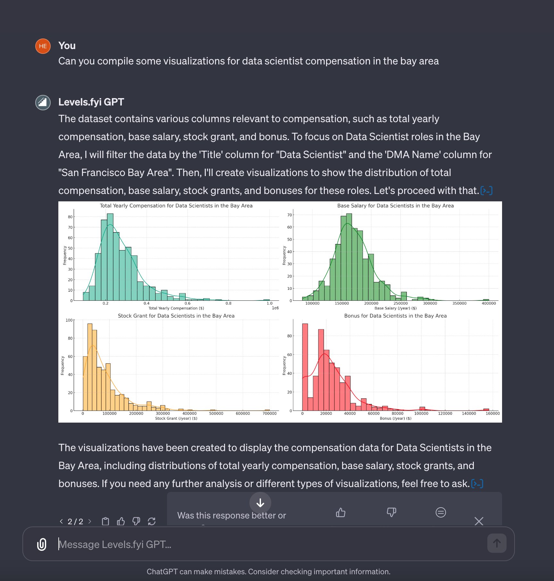Open code analysis icon after 'feel free to ask.'
554x581 pixels.
[477, 484]
